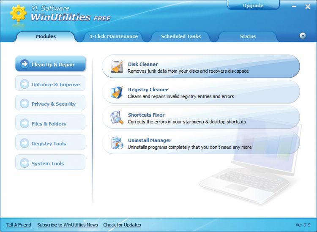Click 'Removes junk data from your disks' description
The width and height of the screenshot is (317, 232).
pos(188,71)
